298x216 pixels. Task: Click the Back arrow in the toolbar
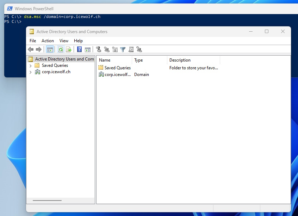coord(31,50)
